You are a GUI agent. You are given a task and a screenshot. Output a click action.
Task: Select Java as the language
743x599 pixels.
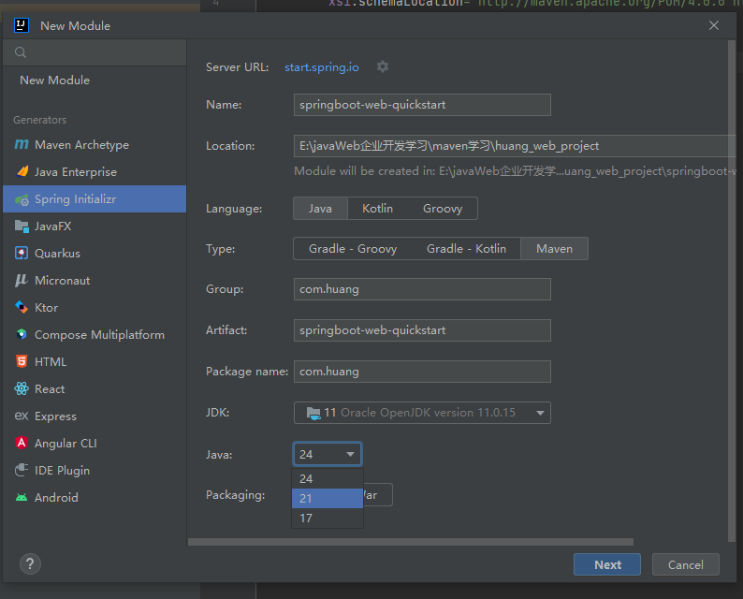point(320,209)
